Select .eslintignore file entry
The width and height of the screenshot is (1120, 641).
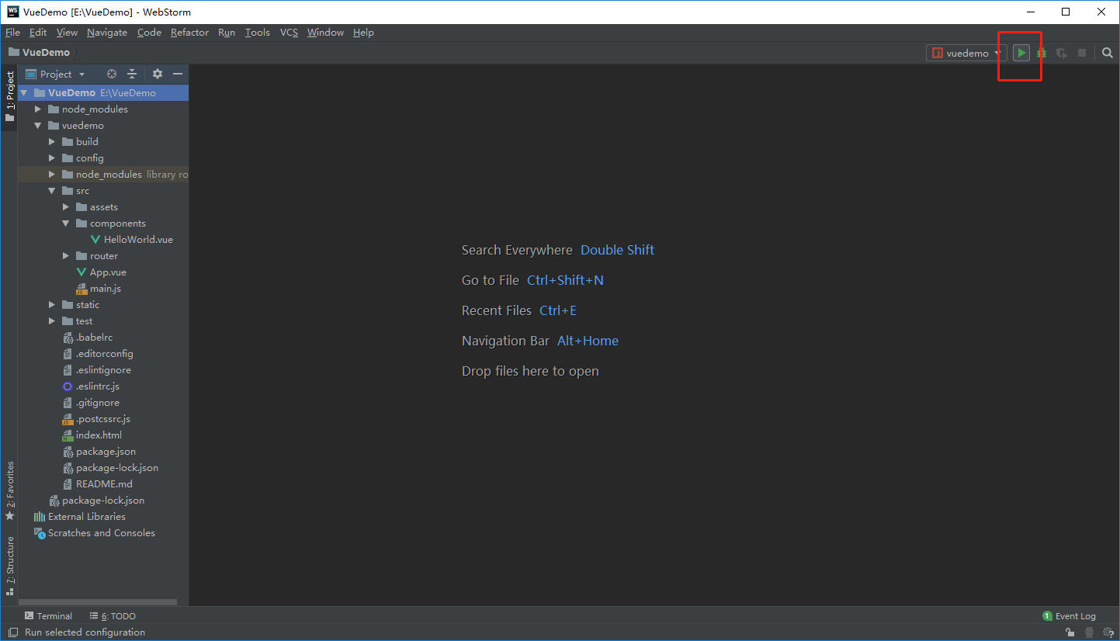coord(96,369)
